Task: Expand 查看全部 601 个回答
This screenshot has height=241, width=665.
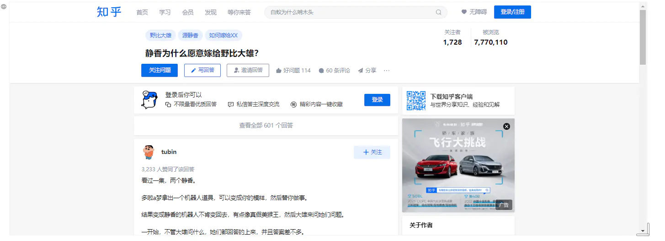Action: pyautogui.click(x=266, y=125)
